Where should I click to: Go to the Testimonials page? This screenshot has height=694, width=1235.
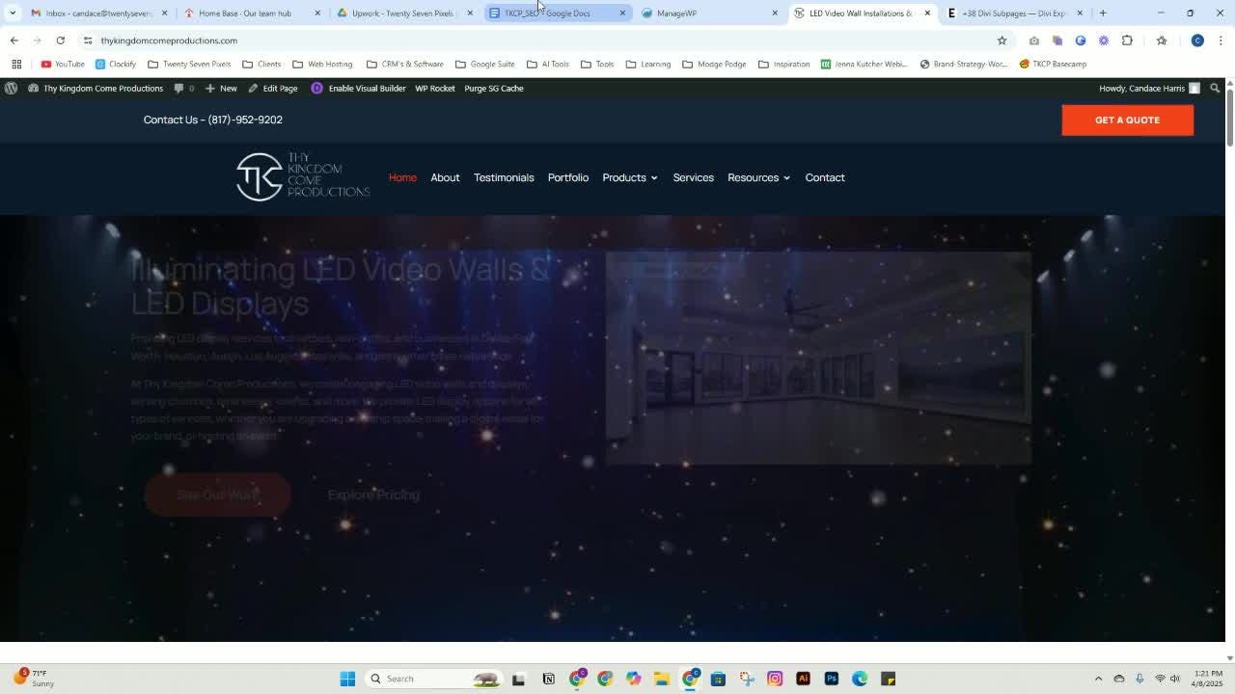click(504, 177)
